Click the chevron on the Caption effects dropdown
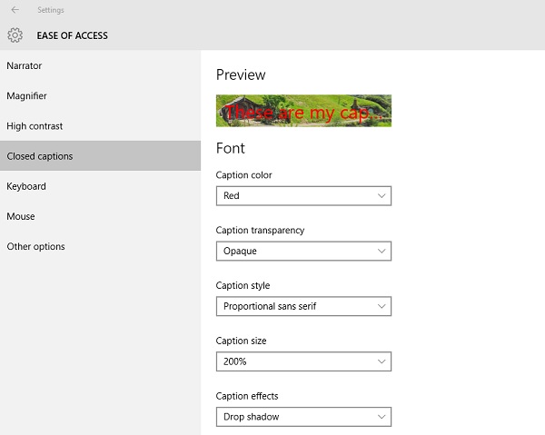The width and height of the screenshot is (545, 435). (381, 418)
